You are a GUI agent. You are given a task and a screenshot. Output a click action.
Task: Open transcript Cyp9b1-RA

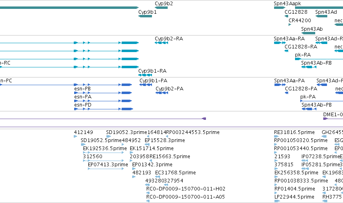pos(152,71)
